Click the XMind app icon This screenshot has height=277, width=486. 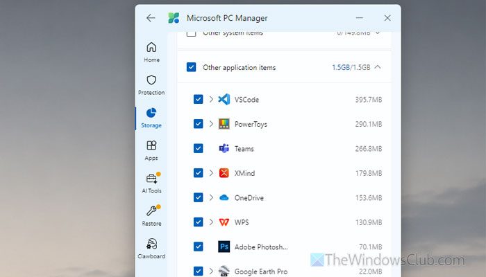[x=224, y=173]
